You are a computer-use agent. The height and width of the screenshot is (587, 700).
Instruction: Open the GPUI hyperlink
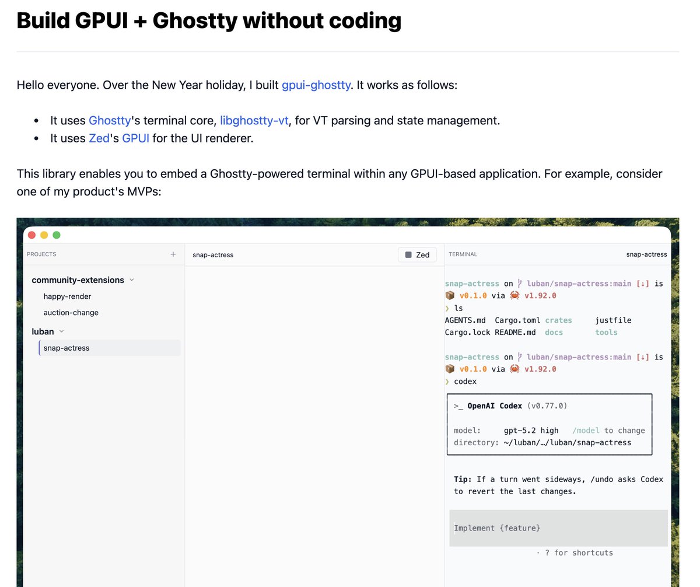pos(136,139)
